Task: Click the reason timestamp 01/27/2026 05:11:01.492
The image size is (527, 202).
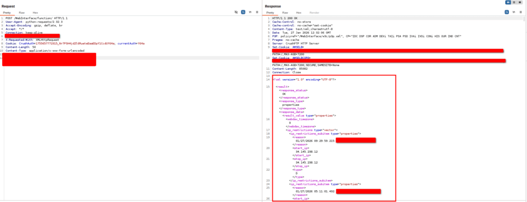Action: click(315, 191)
